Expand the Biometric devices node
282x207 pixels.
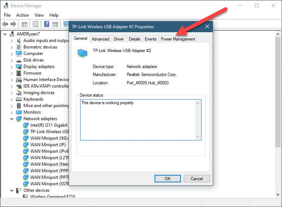click(12, 47)
